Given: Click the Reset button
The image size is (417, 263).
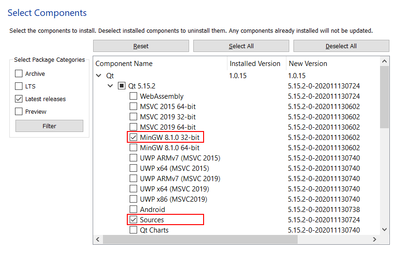Looking at the screenshot, I should point(141,46).
